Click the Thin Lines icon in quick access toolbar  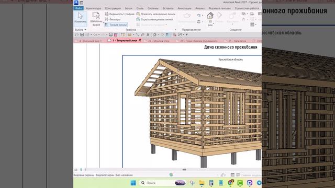(168, 35)
